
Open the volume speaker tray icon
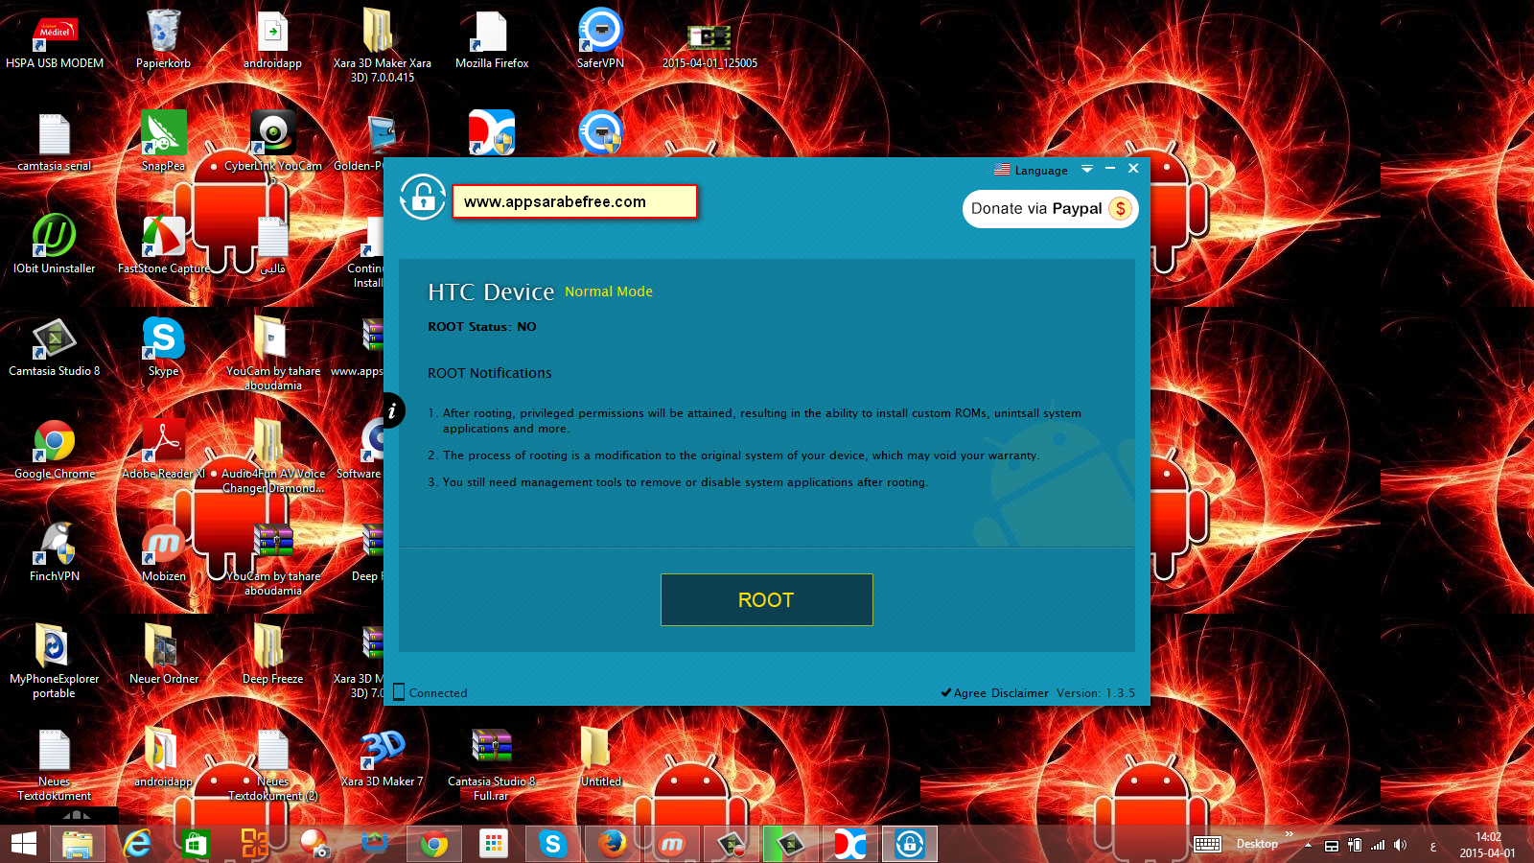click(1401, 845)
